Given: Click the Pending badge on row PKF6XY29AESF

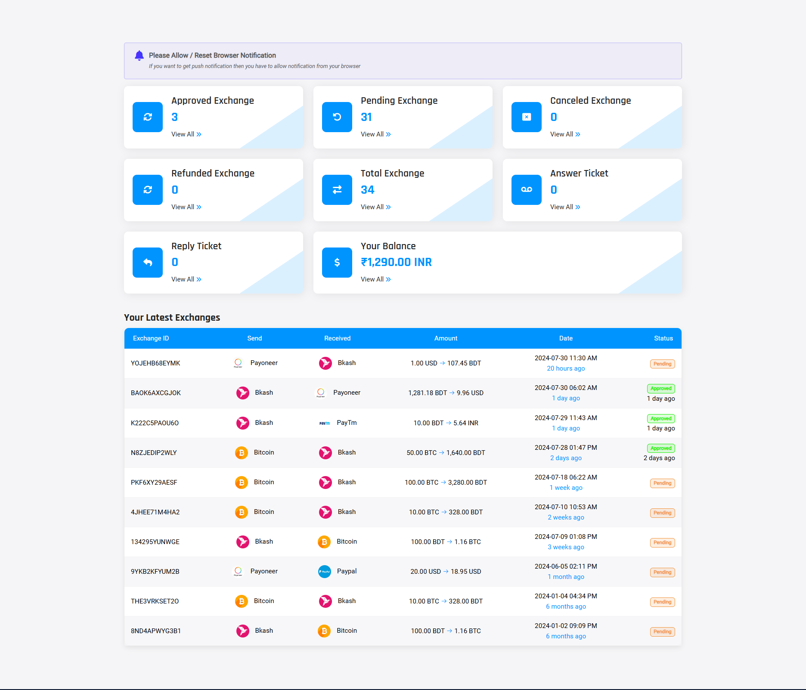Looking at the screenshot, I should tap(662, 483).
